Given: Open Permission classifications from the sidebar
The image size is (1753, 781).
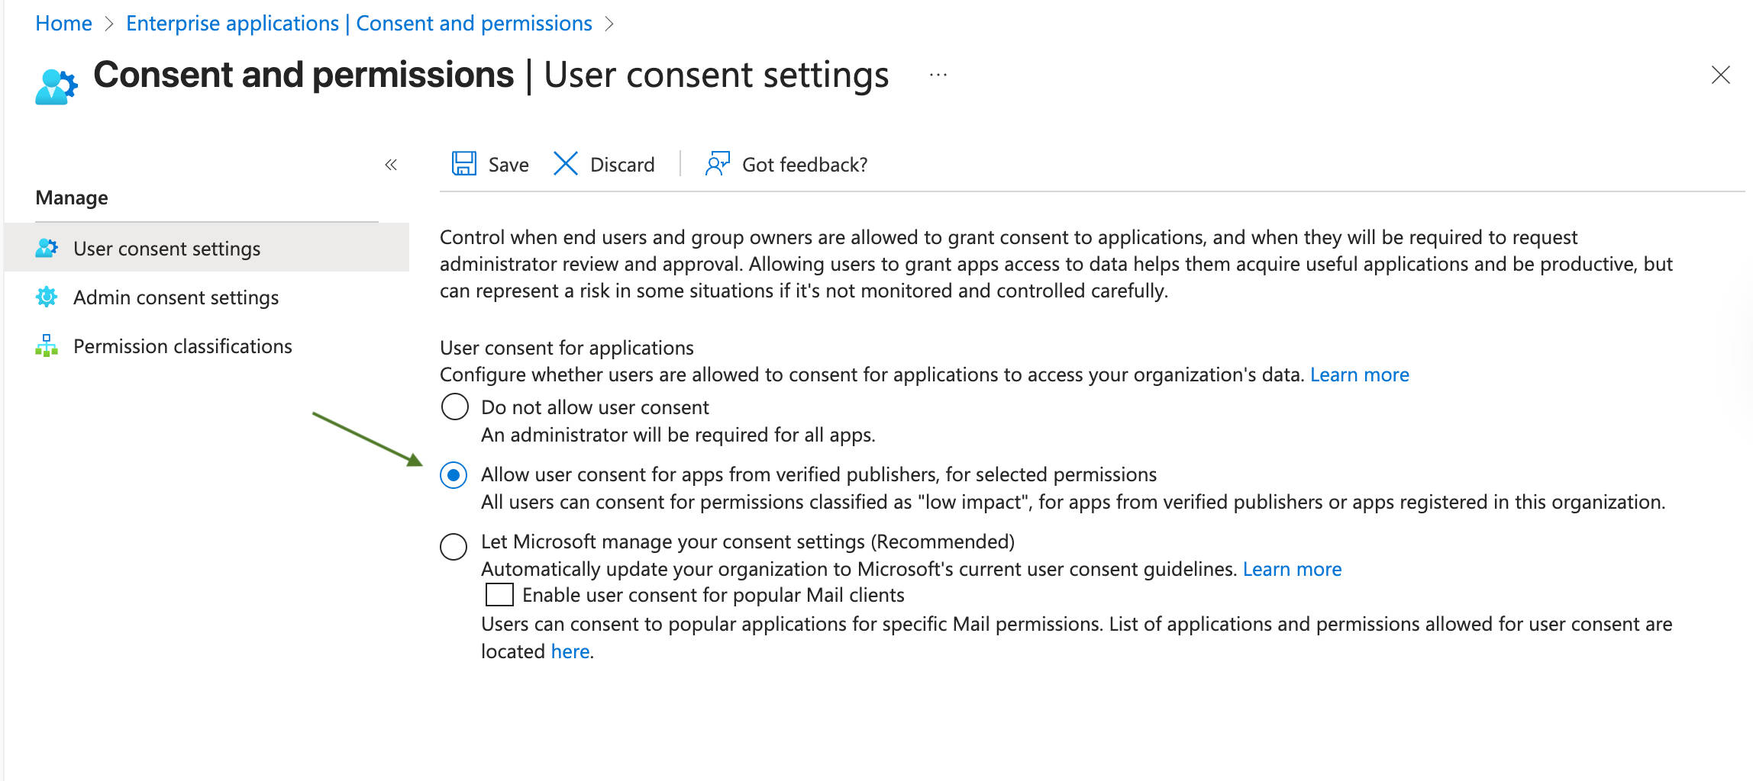Looking at the screenshot, I should coord(182,346).
